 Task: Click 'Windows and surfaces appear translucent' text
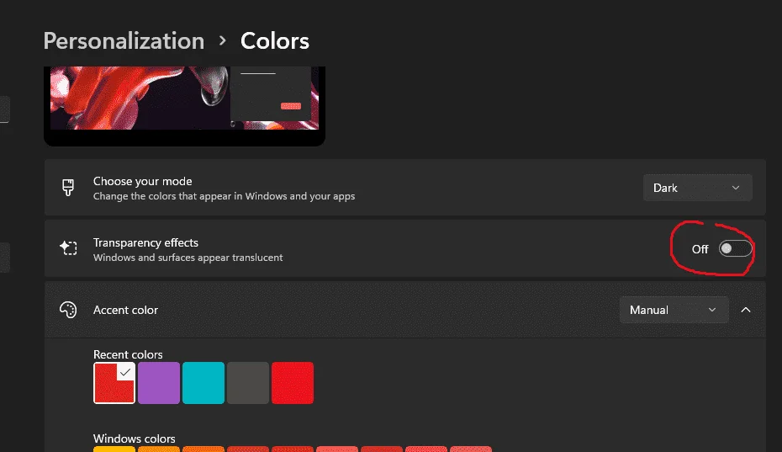[x=188, y=258]
